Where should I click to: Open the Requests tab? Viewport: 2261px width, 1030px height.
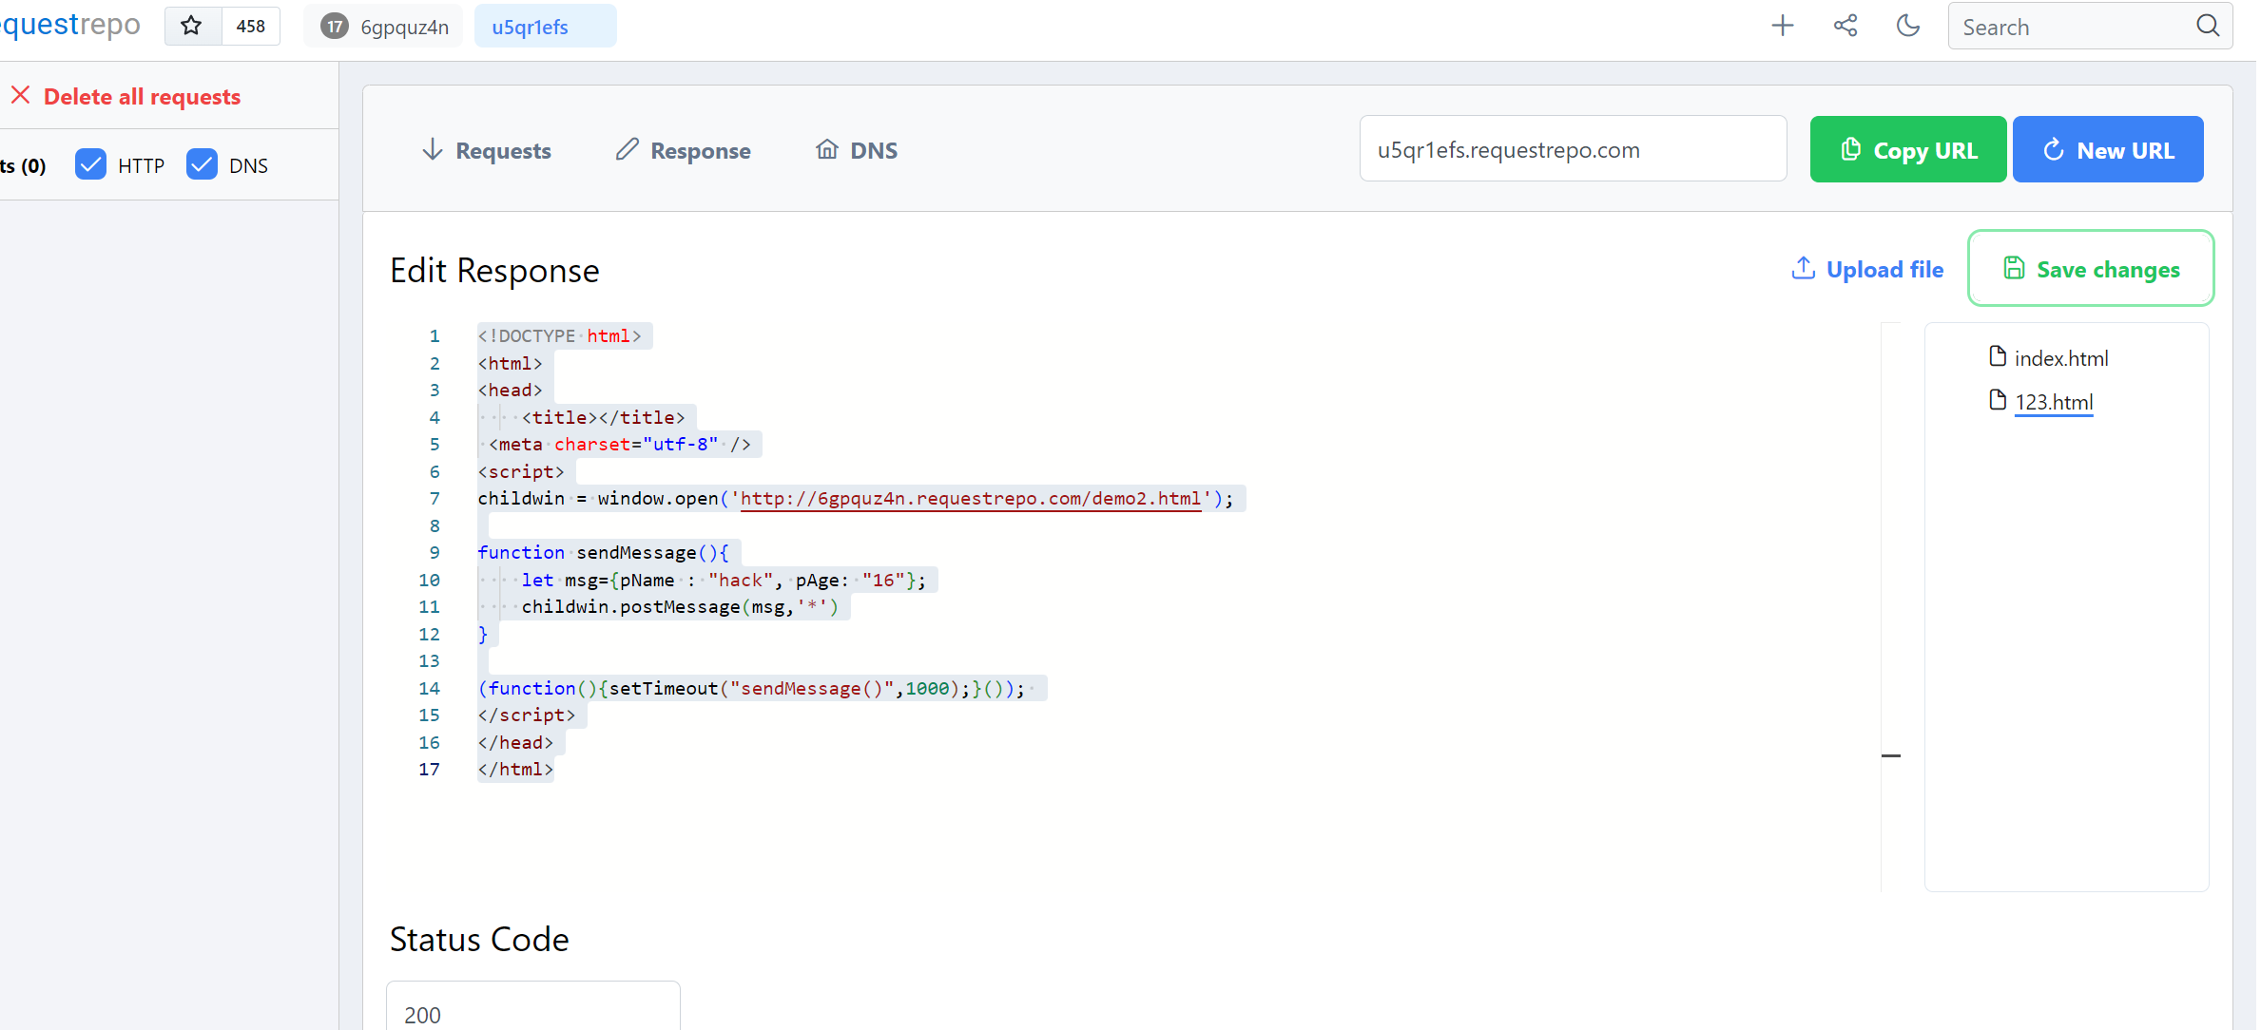click(487, 150)
